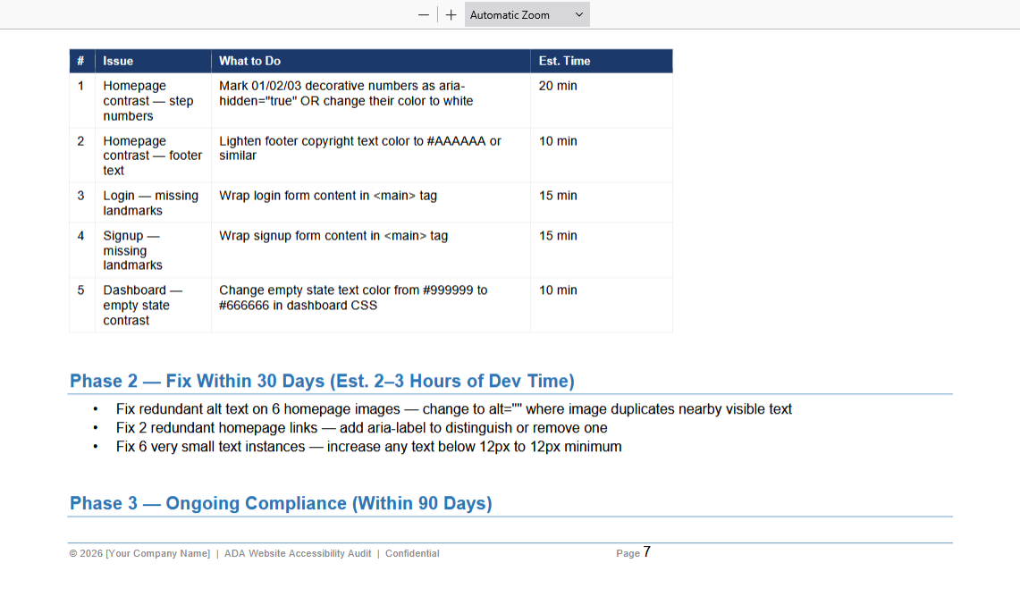Image resolution: width=1020 pixels, height=605 pixels.
Task: Click the 'Mark 01/02/03 decorative numbers' instruction text
Action: [x=346, y=93]
